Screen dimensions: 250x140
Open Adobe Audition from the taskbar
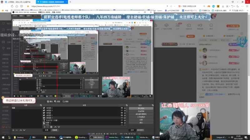click(143, 137)
